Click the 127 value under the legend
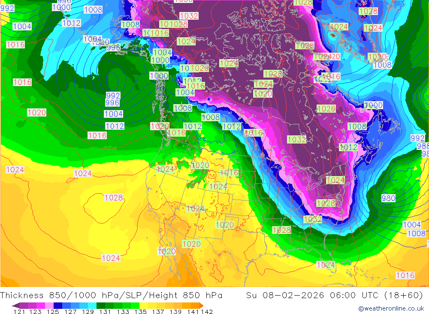 [x=70, y=311]
